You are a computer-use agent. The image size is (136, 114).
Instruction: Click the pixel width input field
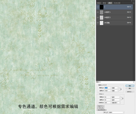point(108,88)
